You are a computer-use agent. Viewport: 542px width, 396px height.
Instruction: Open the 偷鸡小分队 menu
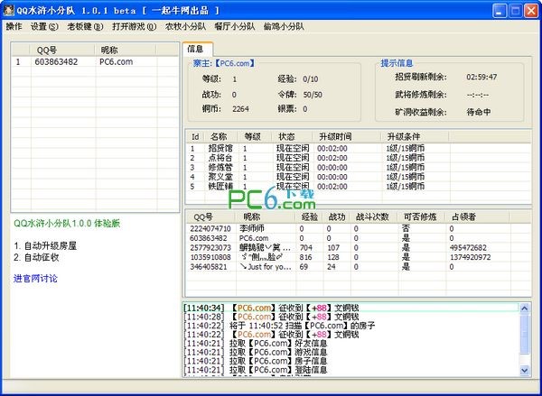tap(284, 26)
